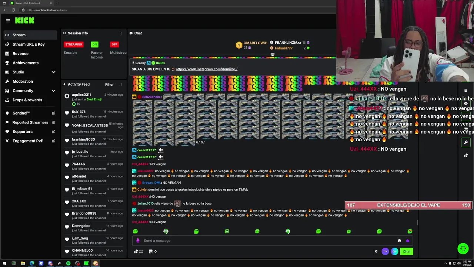Go back in browser history

[x=5, y=10]
